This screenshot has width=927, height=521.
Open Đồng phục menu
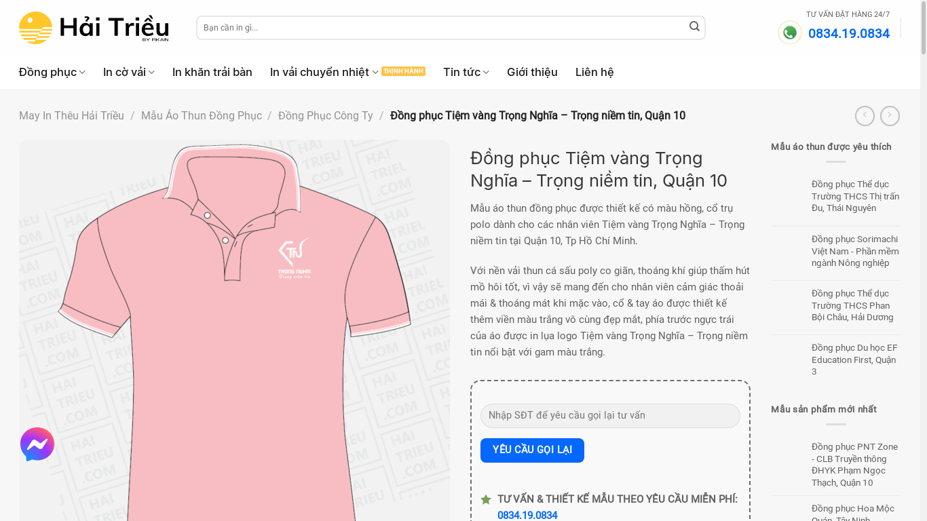click(x=48, y=72)
